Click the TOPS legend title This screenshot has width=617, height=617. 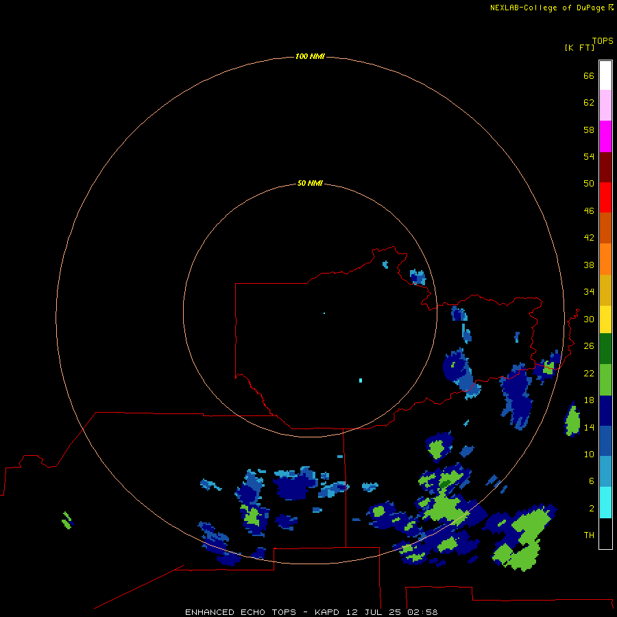point(603,40)
